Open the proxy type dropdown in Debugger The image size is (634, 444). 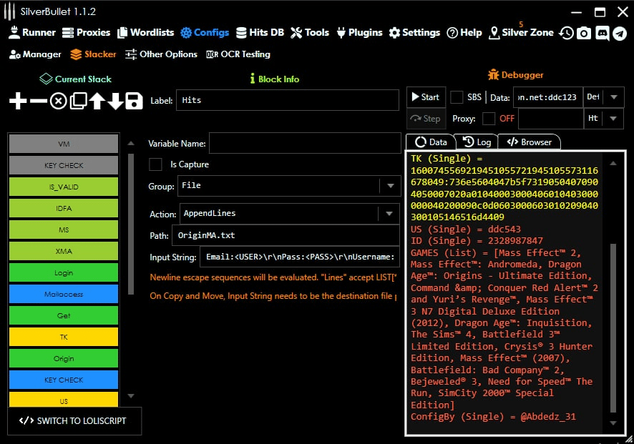tap(614, 119)
